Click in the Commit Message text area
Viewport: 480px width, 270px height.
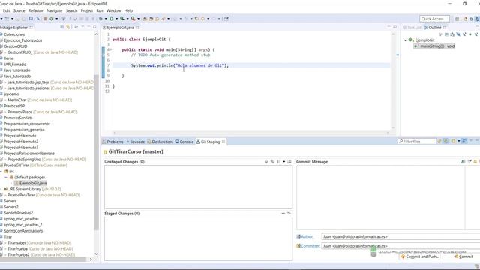click(x=380, y=197)
